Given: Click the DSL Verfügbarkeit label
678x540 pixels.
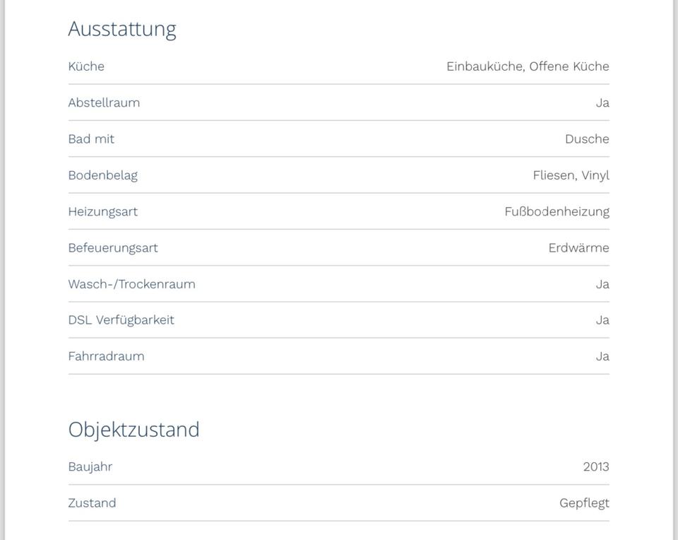Looking at the screenshot, I should 121,320.
